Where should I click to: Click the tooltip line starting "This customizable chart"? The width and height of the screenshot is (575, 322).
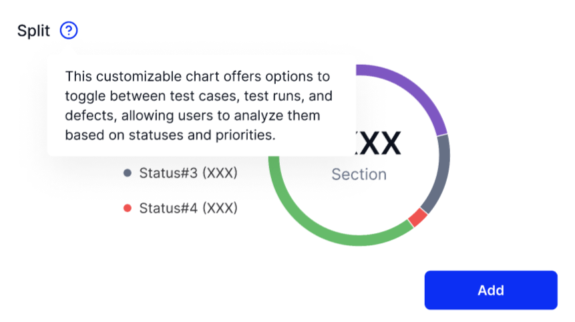[x=197, y=77]
